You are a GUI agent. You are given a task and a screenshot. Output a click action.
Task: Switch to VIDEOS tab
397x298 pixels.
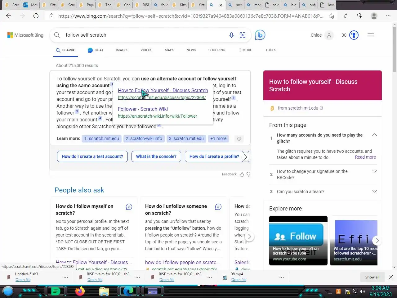[x=146, y=50]
